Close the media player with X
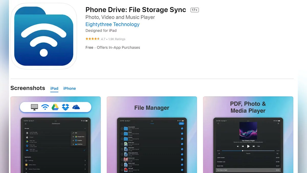Screen dimensions: 307x173 (x=278, y=123)
